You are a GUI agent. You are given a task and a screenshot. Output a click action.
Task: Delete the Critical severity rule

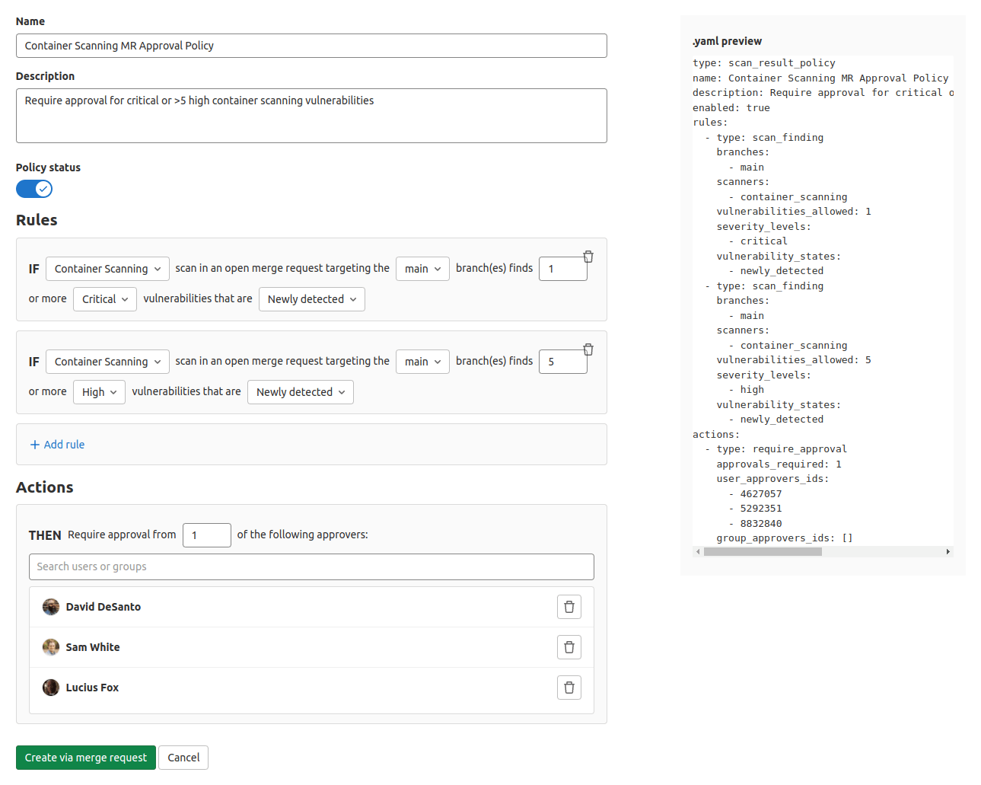point(588,257)
